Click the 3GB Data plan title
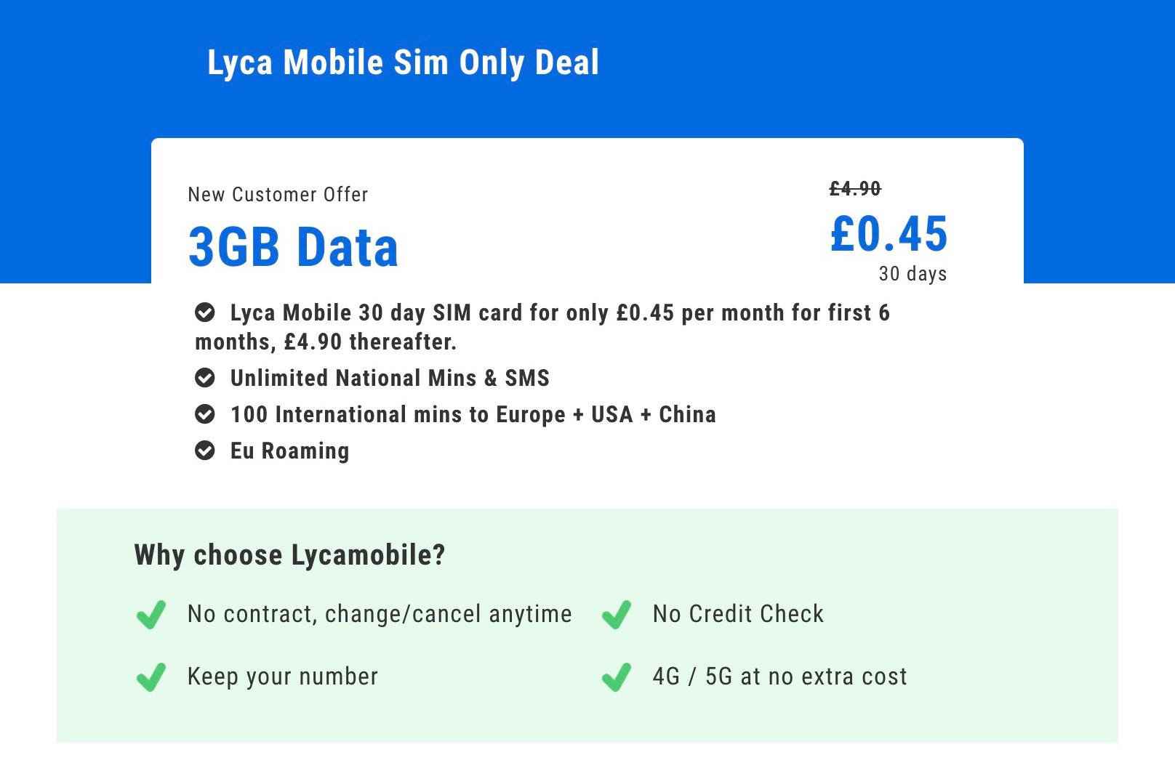The width and height of the screenshot is (1175, 779). click(294, 247)
